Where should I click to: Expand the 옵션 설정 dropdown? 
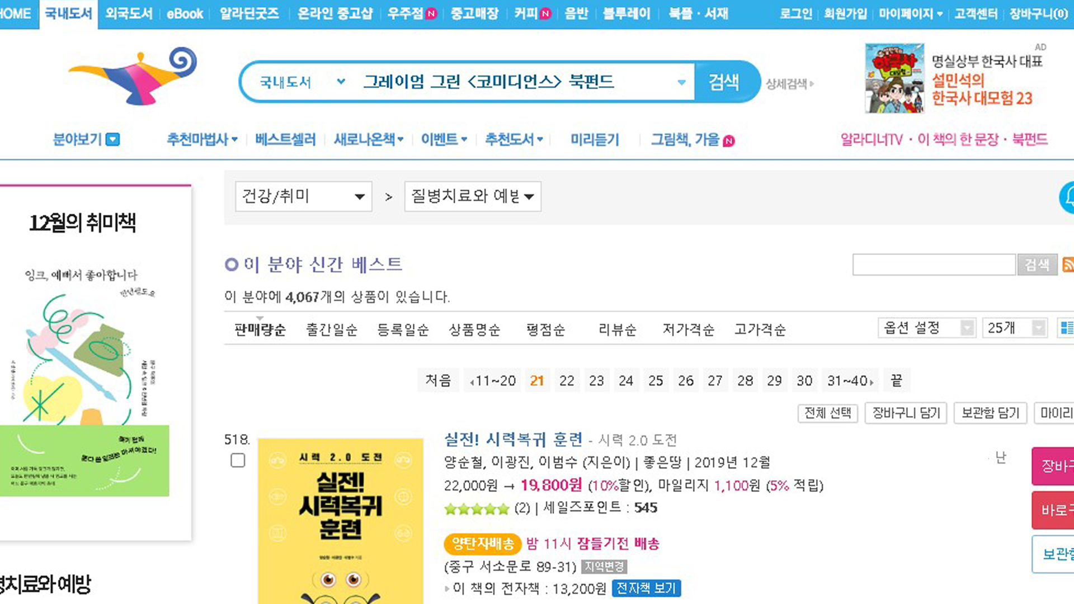[x=926, y=328]
